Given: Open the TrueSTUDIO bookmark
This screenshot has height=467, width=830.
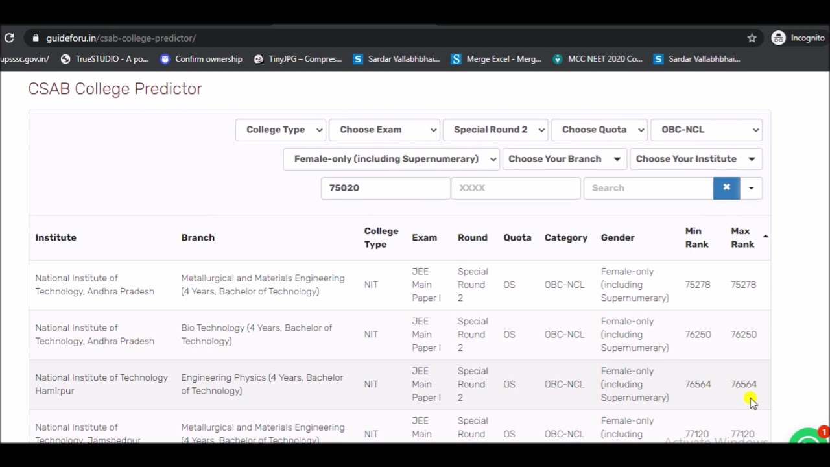Looking at the screenshot, I should (104, 59).
